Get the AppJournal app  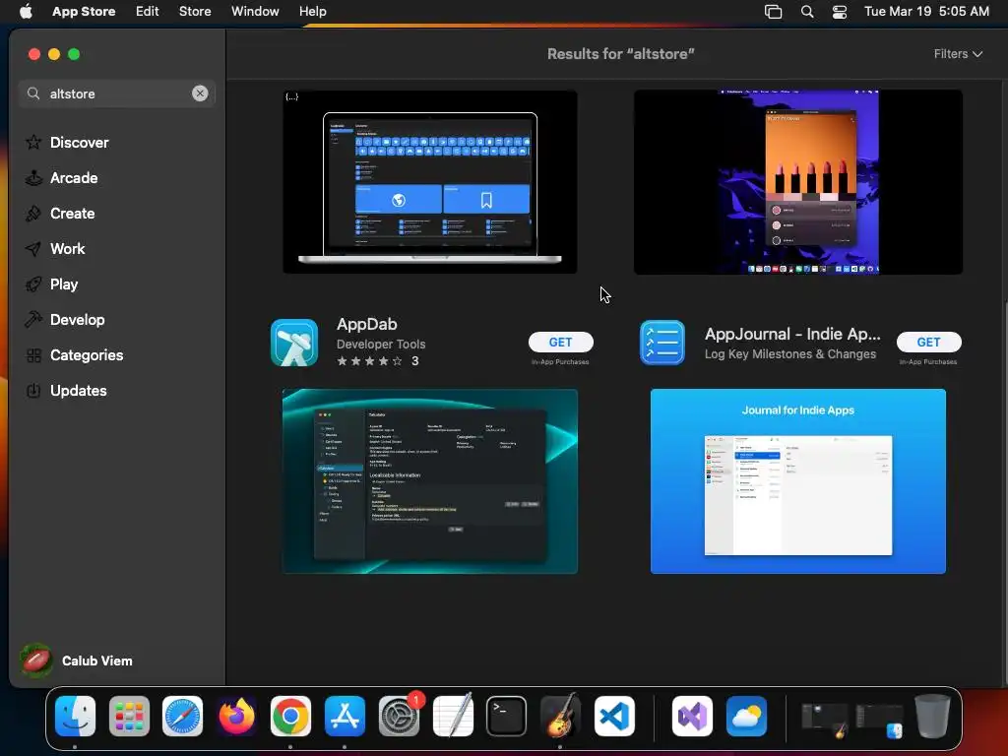(928, 342)
